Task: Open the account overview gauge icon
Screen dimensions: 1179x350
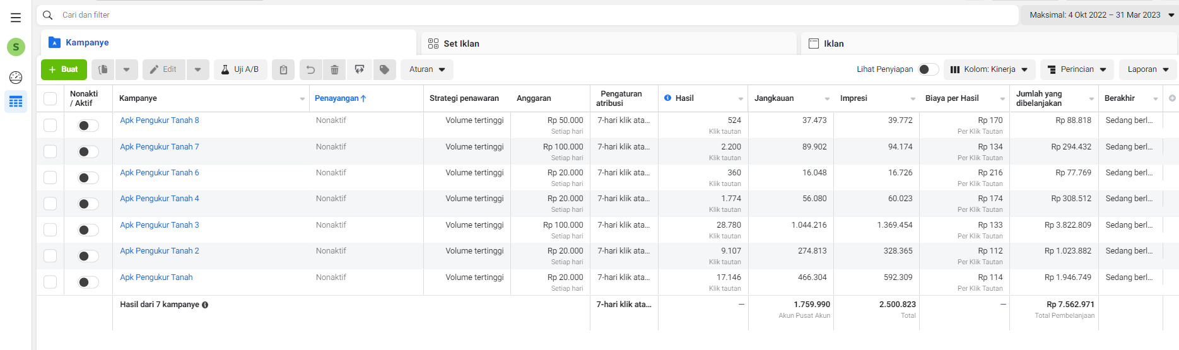Action: [x=16, y=78]
